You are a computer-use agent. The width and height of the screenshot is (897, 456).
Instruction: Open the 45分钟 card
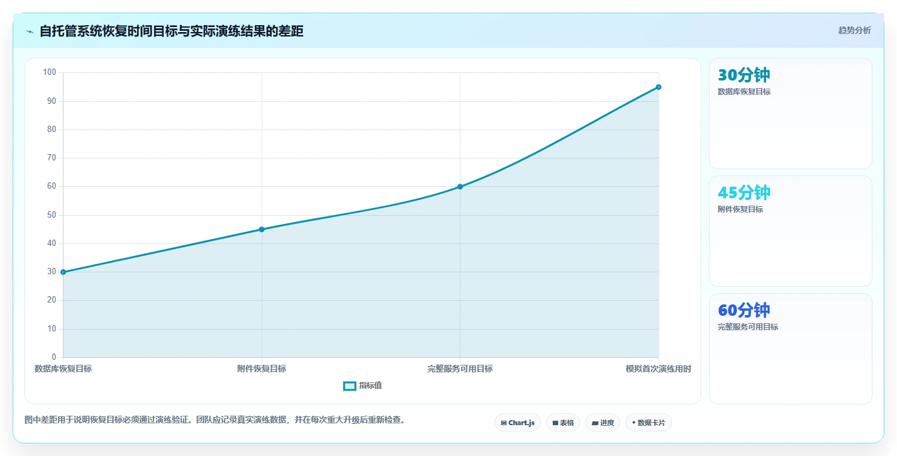click(x=791, y=231)
